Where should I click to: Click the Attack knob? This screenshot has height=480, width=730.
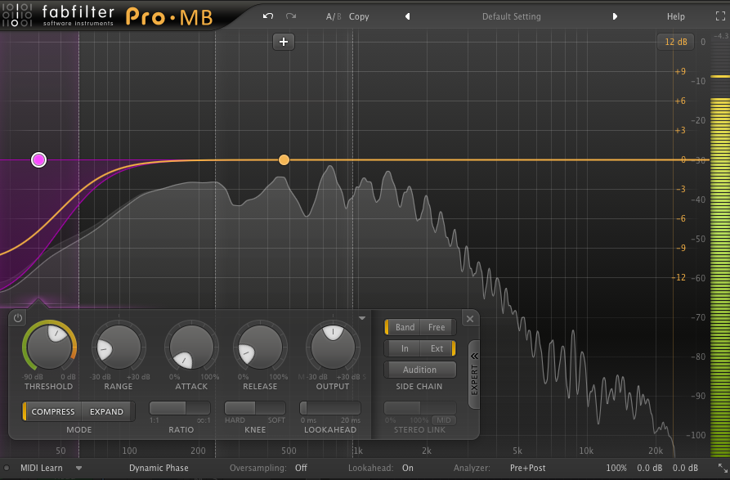pyautogui.click(x=191, y=347)
